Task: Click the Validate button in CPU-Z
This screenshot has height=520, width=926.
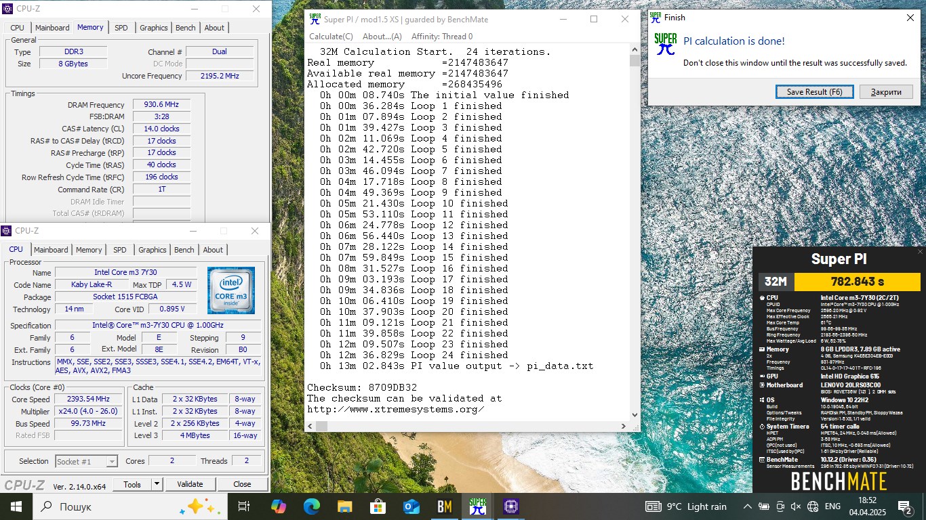Action: pos(190,484)
